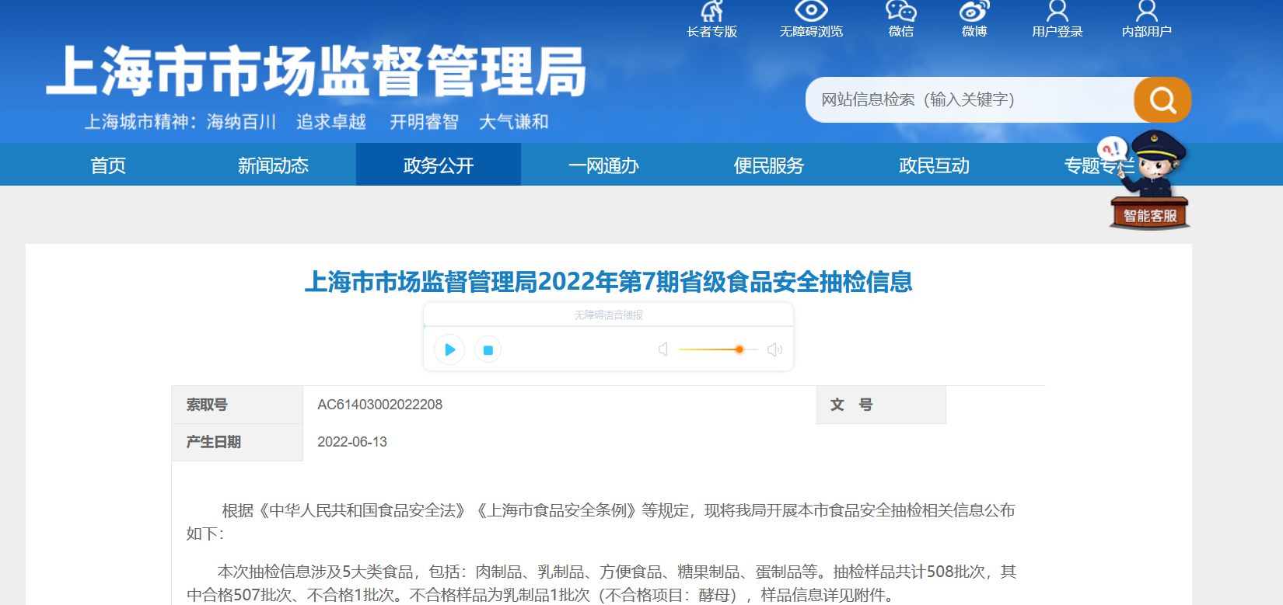This screenshot has width=1283, height=605.
Task: Open the 政民互动 navigation link
Action: 934,165
